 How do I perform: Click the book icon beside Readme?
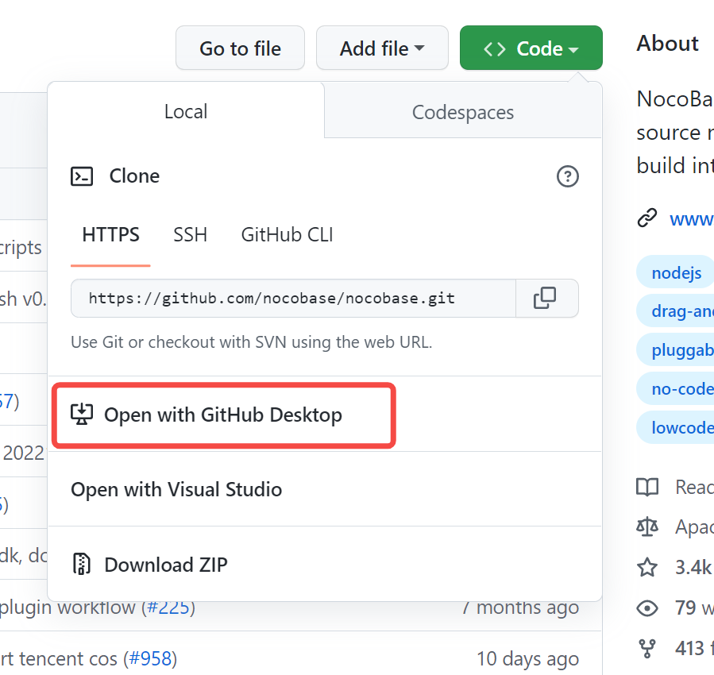[x=647, y=487]
